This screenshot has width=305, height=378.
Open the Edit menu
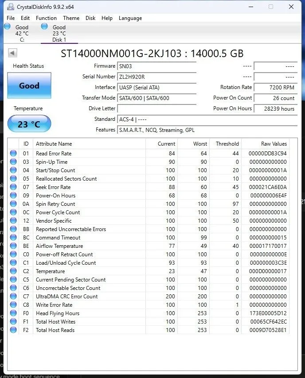click(x=25, y=18)
